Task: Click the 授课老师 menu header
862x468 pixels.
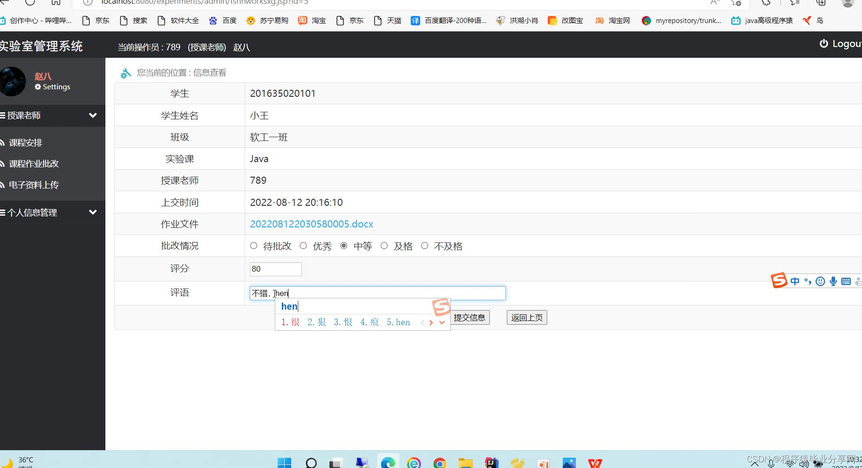Action: coord(53,116)
